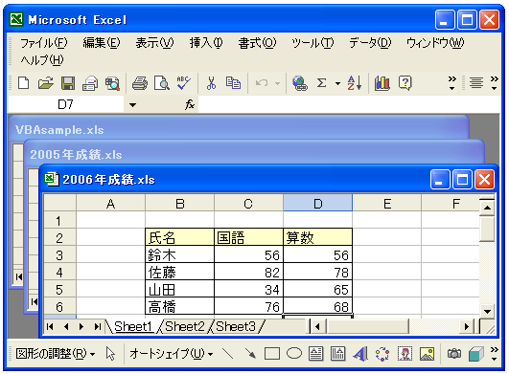This screenshot has height=374, width=509.
Task: Cut selection with scissors icon
Action: pos(211,83)
